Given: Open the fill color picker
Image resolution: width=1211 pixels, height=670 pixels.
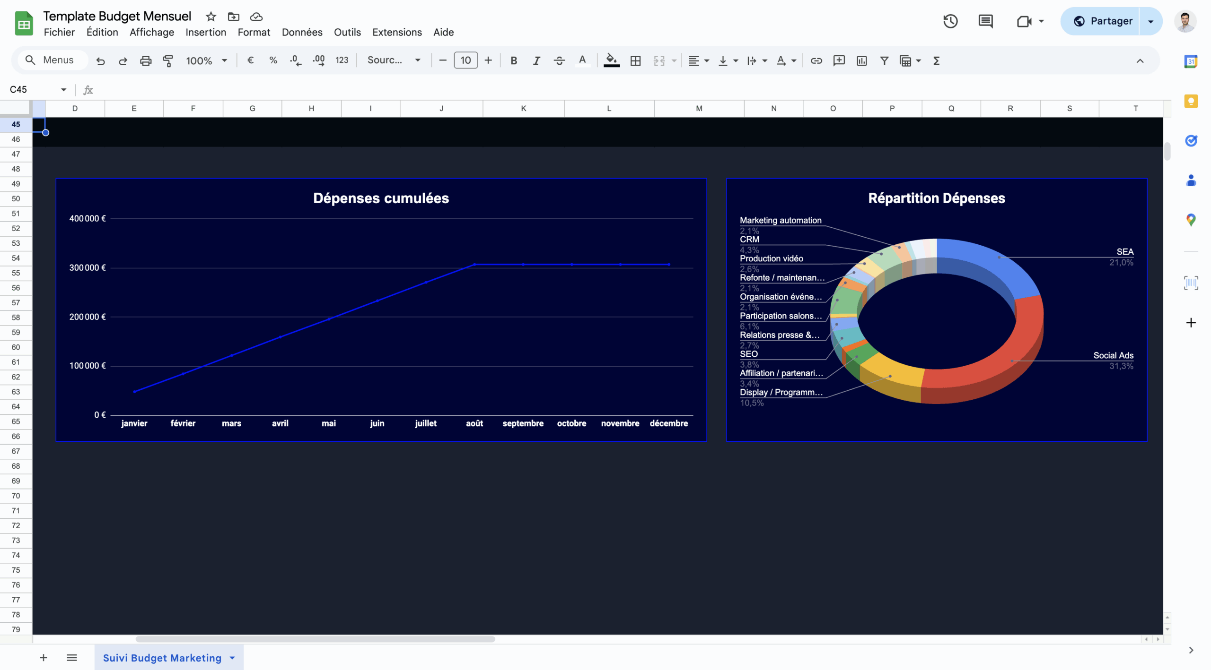Looking at the screenshot, I should click(x=611, y=60).
